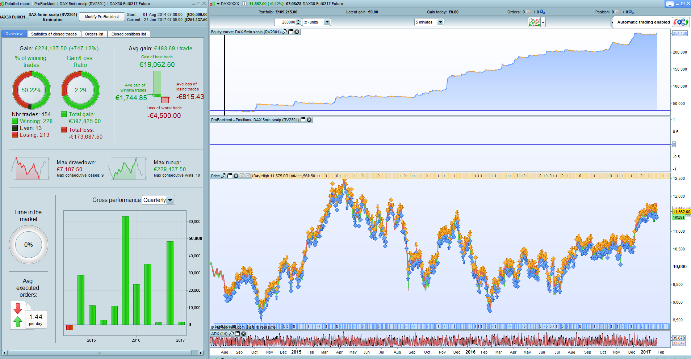
Task: Click the Latent gain €0.00 value
Action: (373, 12)
